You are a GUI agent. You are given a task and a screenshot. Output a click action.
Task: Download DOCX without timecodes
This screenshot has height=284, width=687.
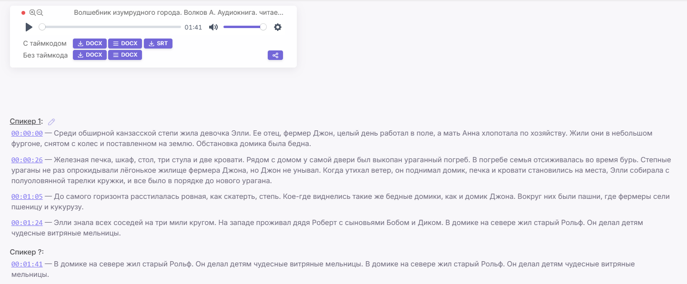(x=90, y=55)
